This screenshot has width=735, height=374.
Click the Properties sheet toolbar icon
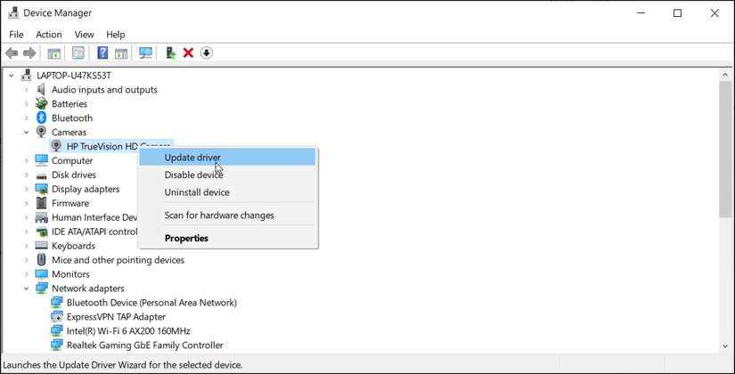78,53
